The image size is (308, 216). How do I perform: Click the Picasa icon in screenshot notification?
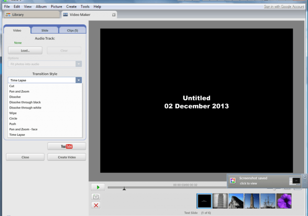tap(232, 180)
